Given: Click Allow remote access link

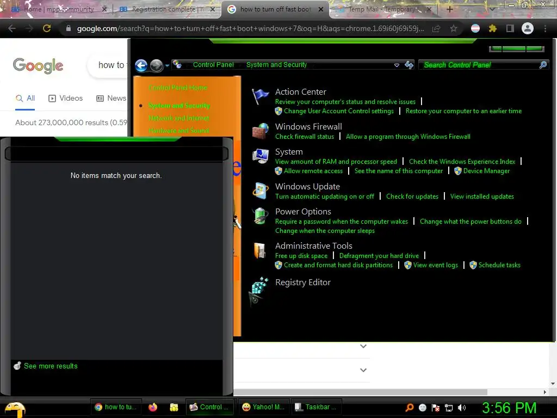Looking at the screenshot, I should [x=313, y=171].
